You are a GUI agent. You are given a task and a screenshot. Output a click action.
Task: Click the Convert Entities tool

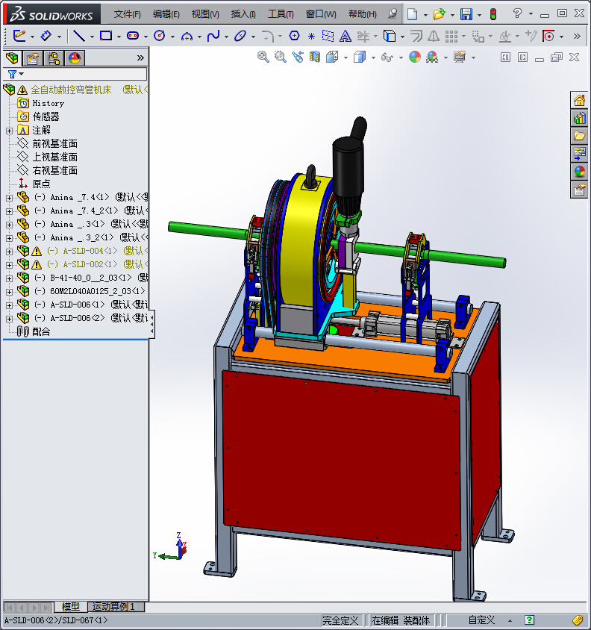390,36
